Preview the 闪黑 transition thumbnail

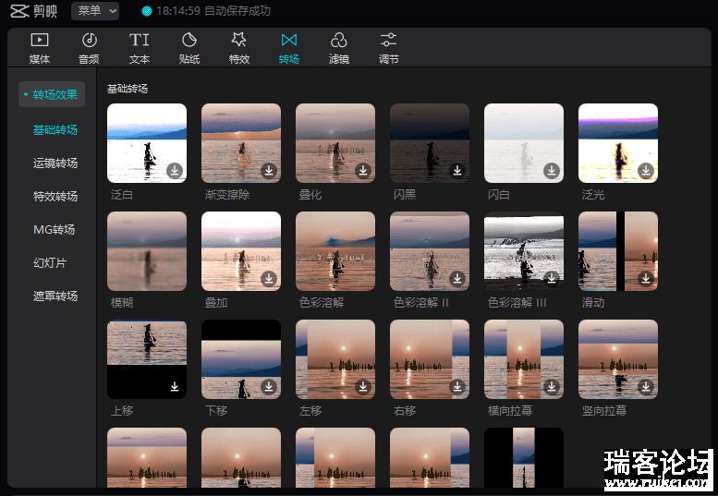tap(430, 143)
